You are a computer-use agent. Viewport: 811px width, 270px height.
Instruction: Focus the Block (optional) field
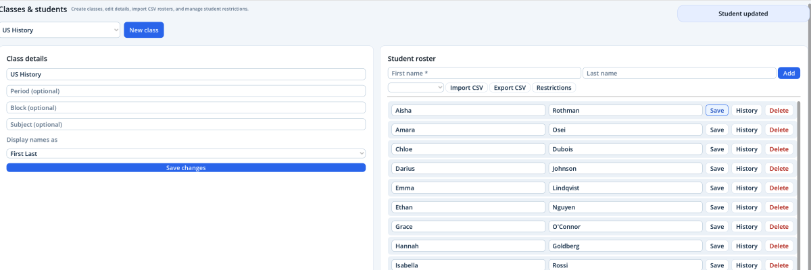point(186,108)
